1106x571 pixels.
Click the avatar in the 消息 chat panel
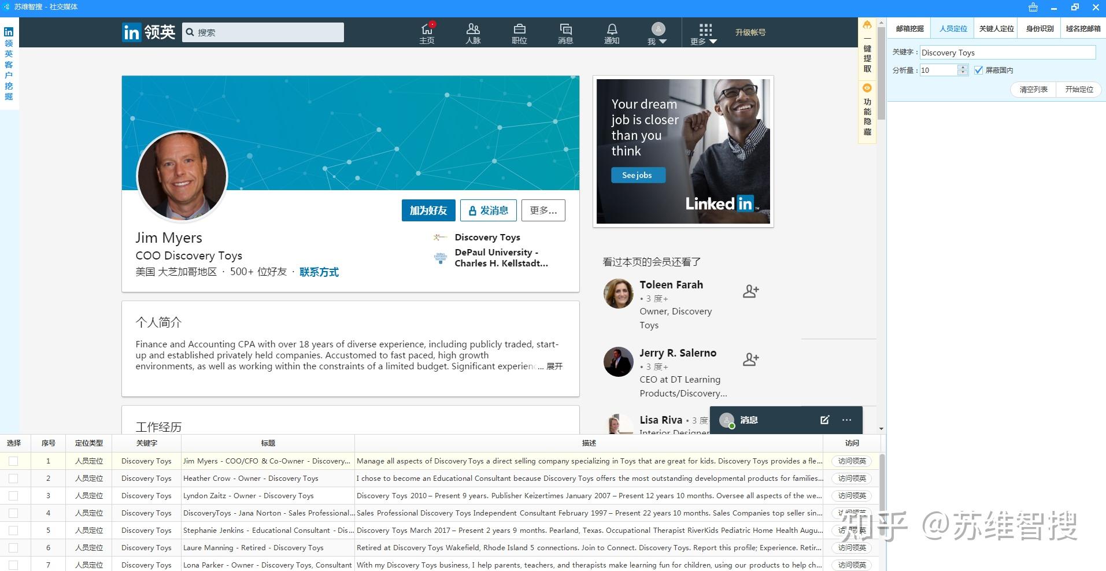[727, 420]
